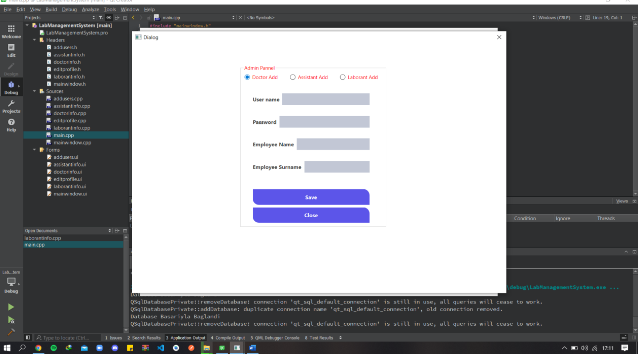The width and height of the screenshot is (638, 354).
Task: Click the Password input field
Action: 324,122
